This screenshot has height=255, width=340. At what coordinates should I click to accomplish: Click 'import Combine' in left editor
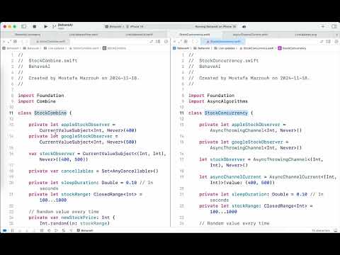pos(37,101)
